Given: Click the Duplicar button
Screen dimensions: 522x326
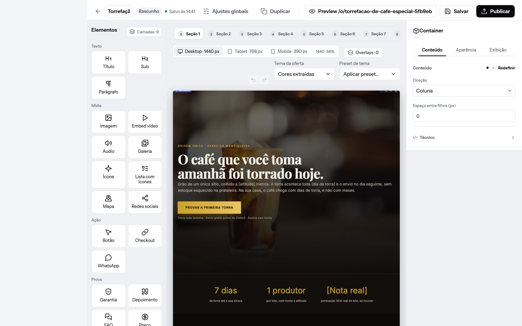Looking at the screenshot, I should 275,11.
